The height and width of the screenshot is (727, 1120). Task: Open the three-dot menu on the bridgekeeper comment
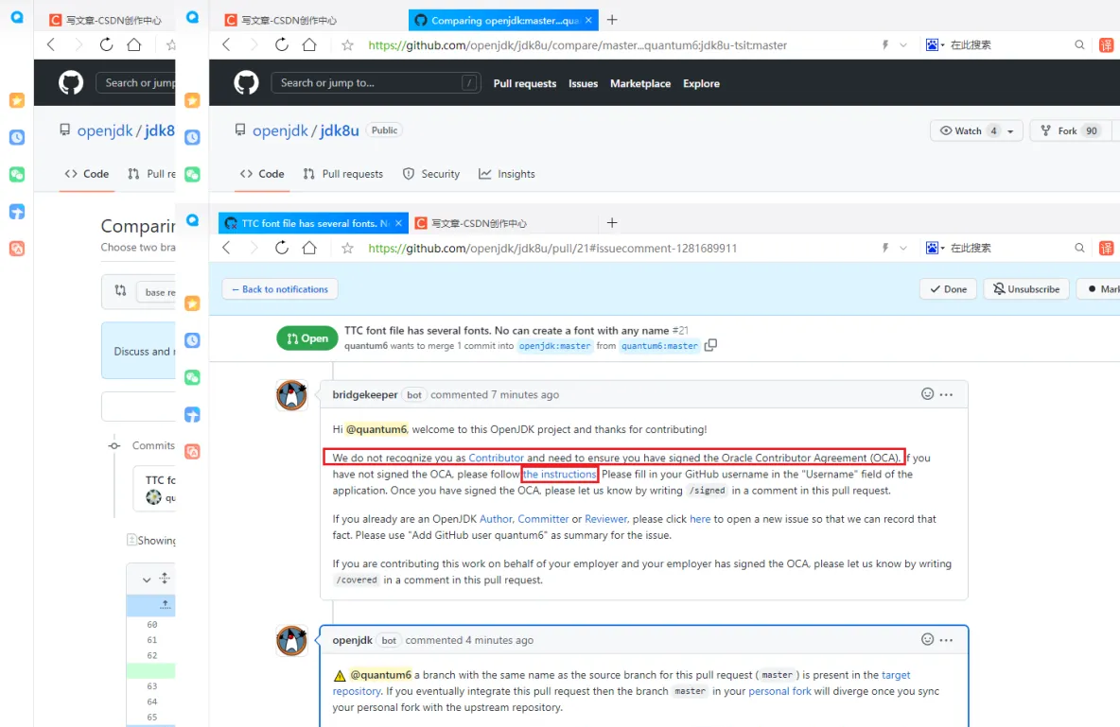coord(947,394)
